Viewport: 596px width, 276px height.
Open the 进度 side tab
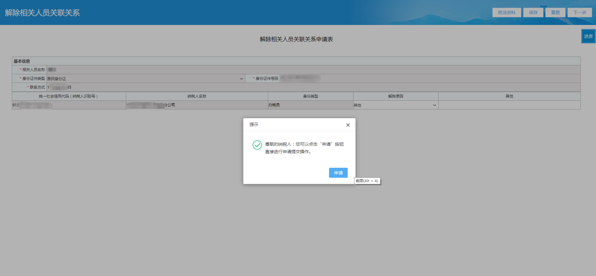tap(588, 36)
